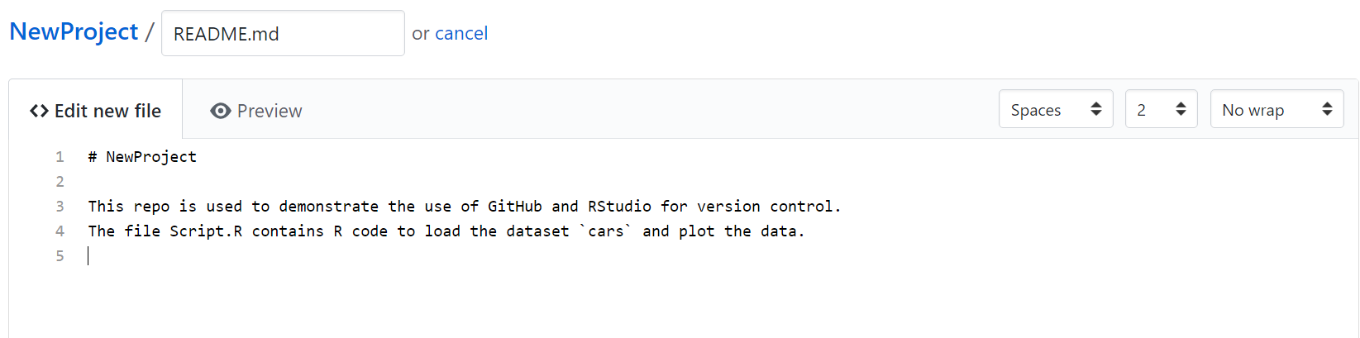Image resolution: width=1360 pixels, height=338 pixels.
Task: Open the NewProject repository link
Action: click(x=74, y=31)
